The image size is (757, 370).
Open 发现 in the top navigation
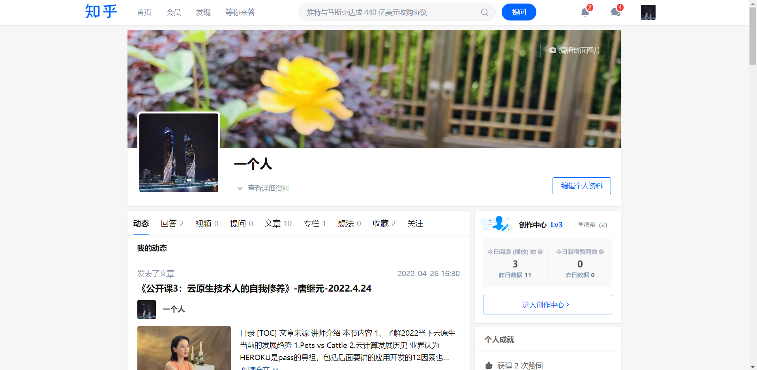click(x=203, y=12)
